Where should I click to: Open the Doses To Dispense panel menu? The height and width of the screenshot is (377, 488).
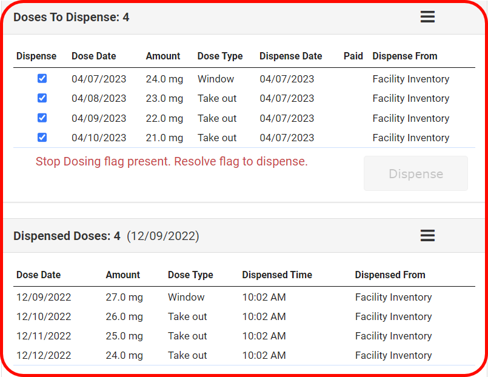pyautogui.click(x=427, y=17)
